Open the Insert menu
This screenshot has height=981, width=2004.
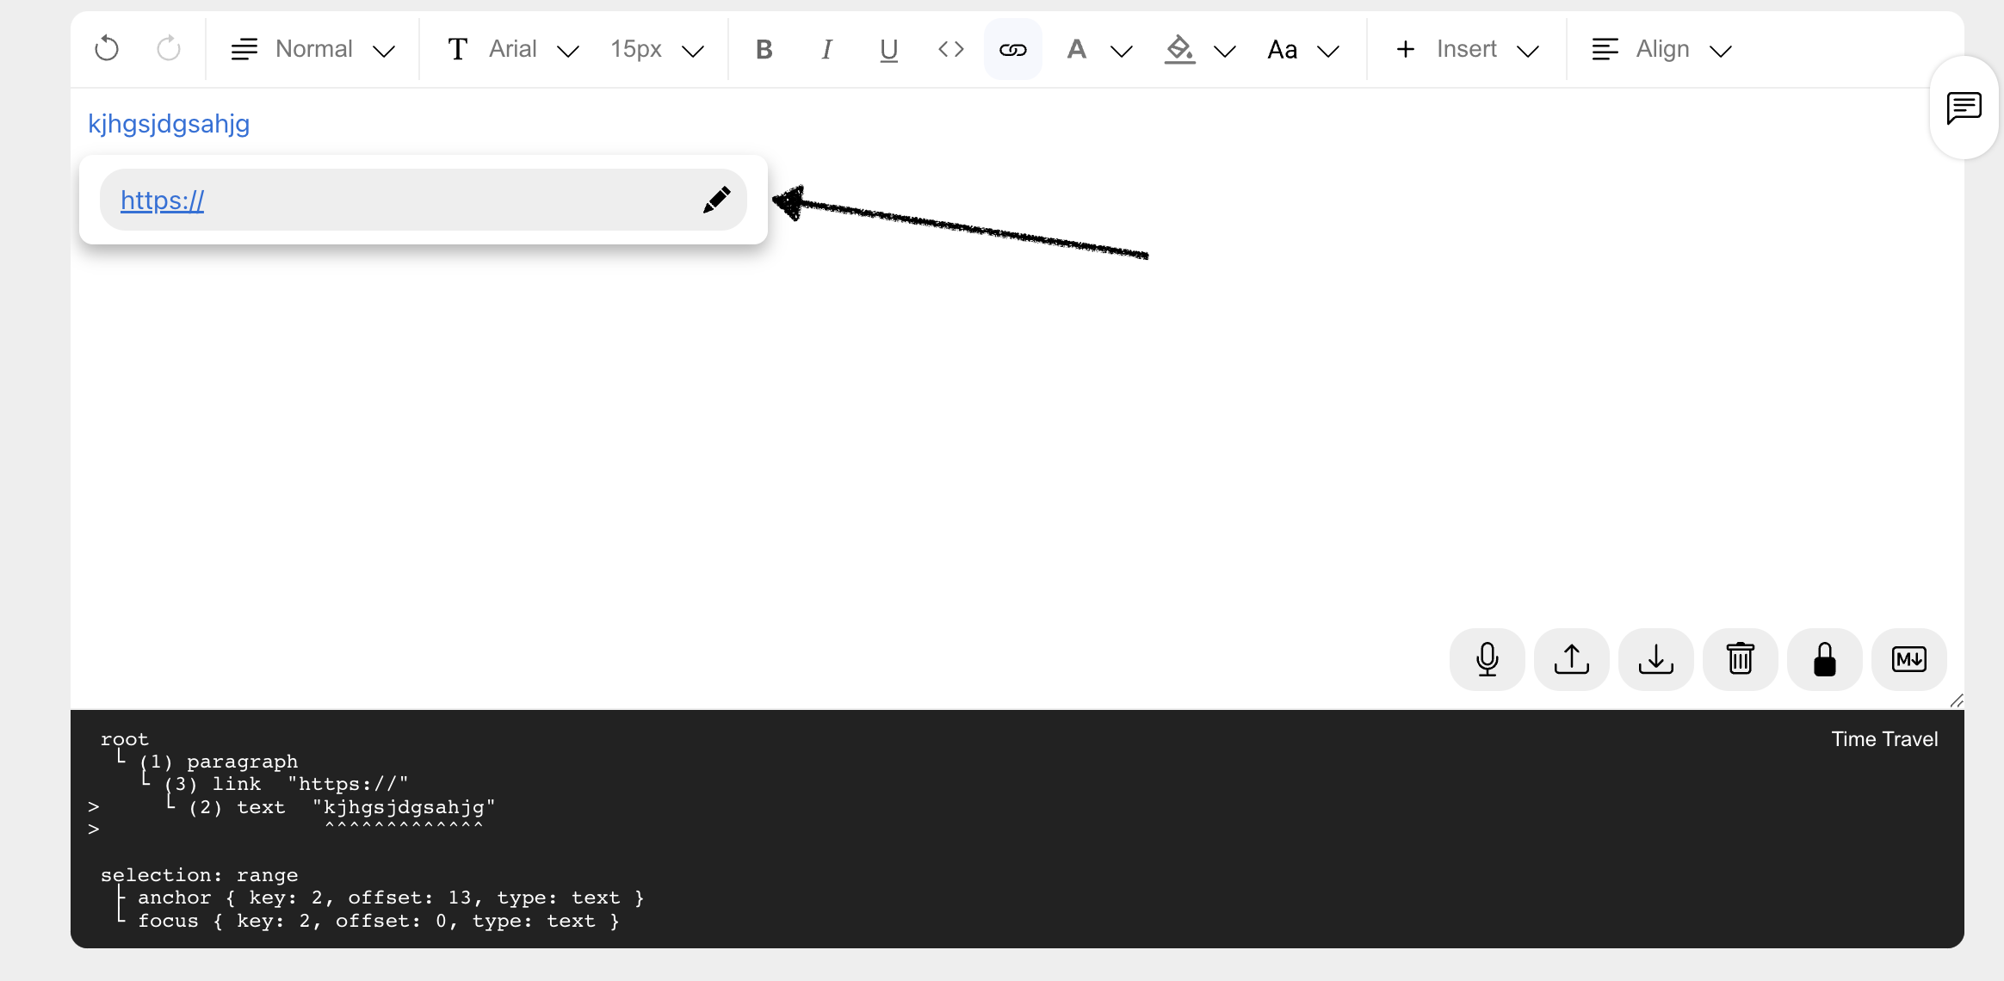point(1465,49)
